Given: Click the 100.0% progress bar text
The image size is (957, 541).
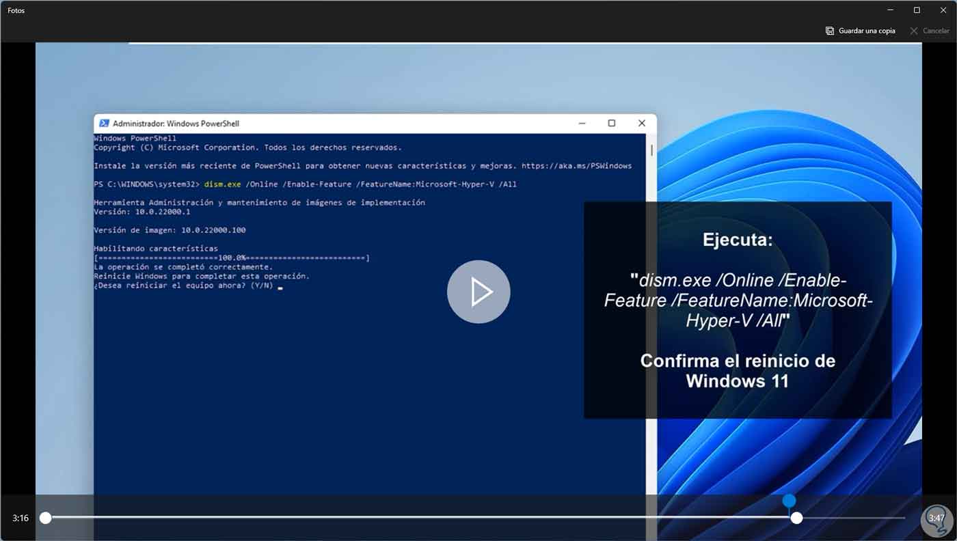Looking at the screenshot, I should [232, 258].
